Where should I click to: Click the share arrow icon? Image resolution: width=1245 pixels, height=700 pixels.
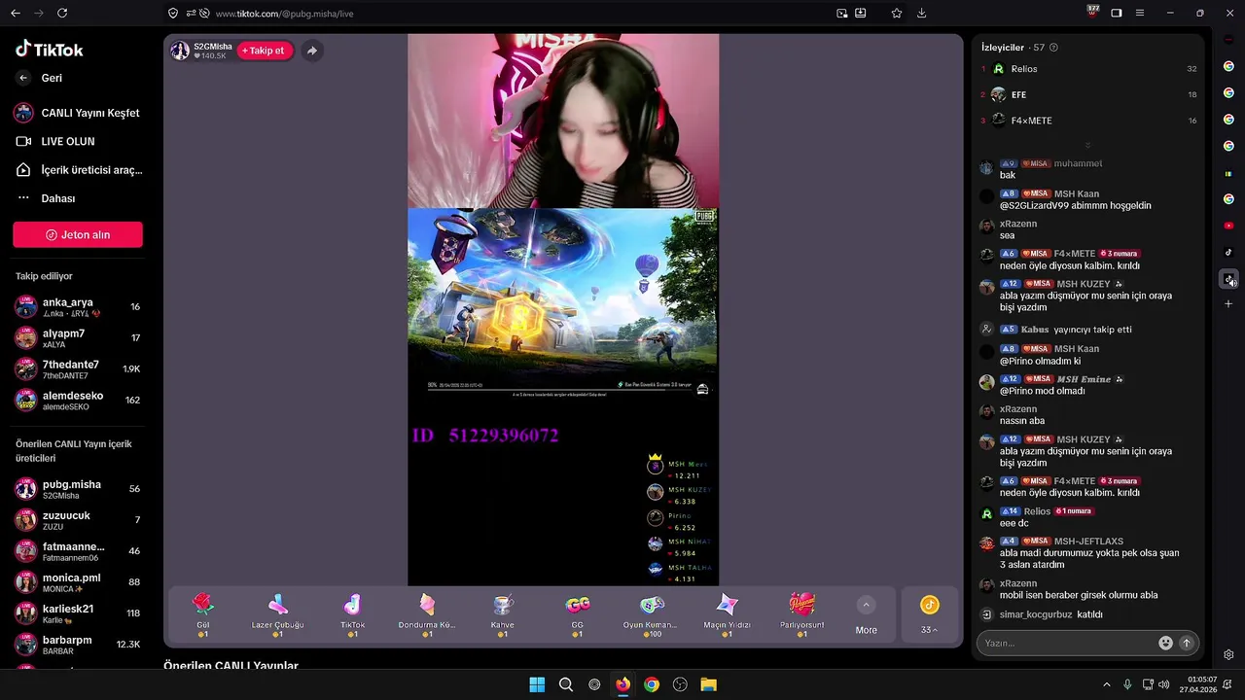(311, 51)
